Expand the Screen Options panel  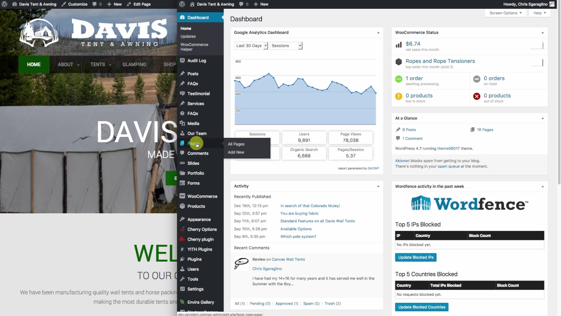click(x=505, y=13)
